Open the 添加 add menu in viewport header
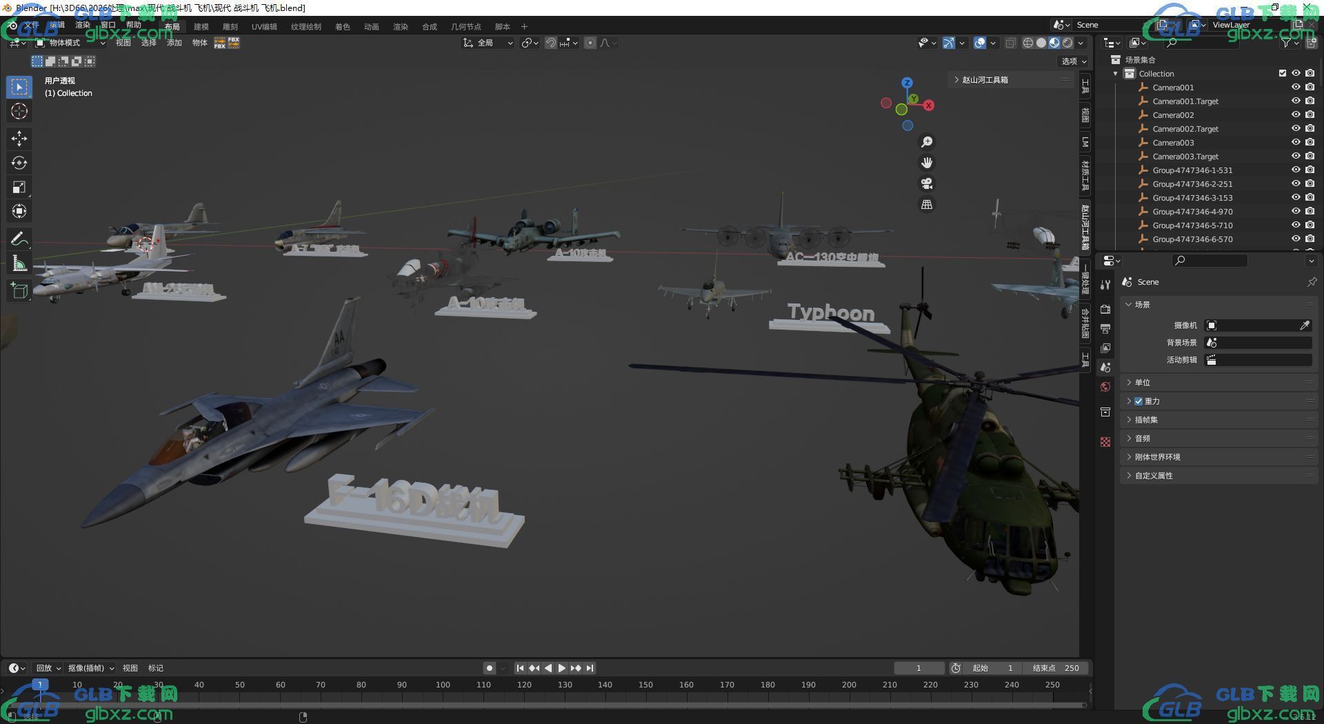This screenshot has height=724, width=1324. 174,43
